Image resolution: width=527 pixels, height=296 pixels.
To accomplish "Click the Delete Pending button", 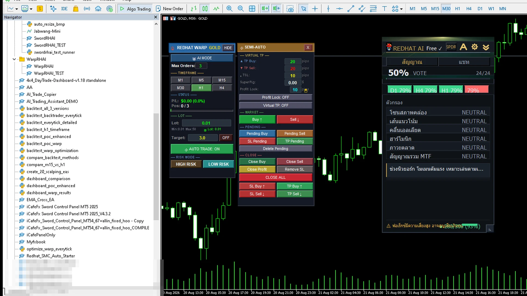I will click(x=276, y=149).
